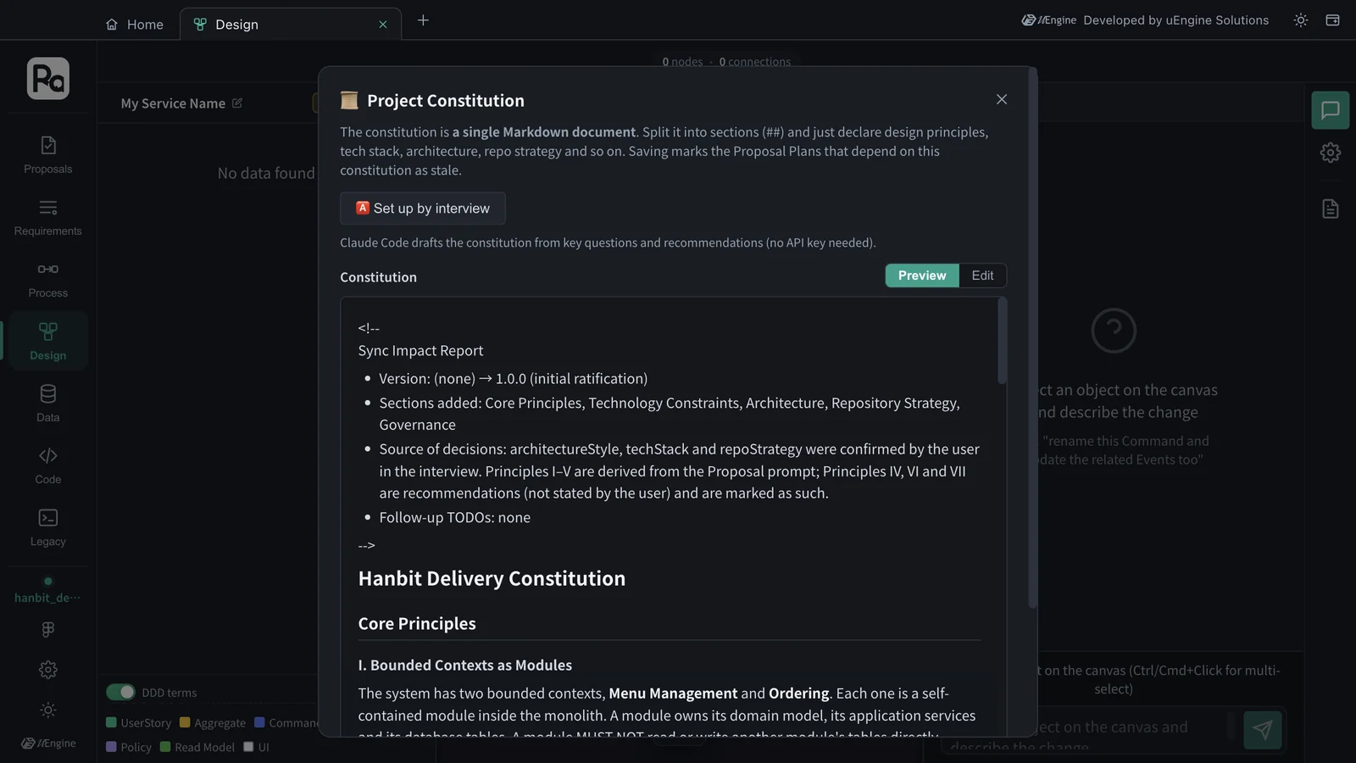This screenshot has height=763, width=1356.
Task: Add a new tab with plus button
Action: point(423,20)
